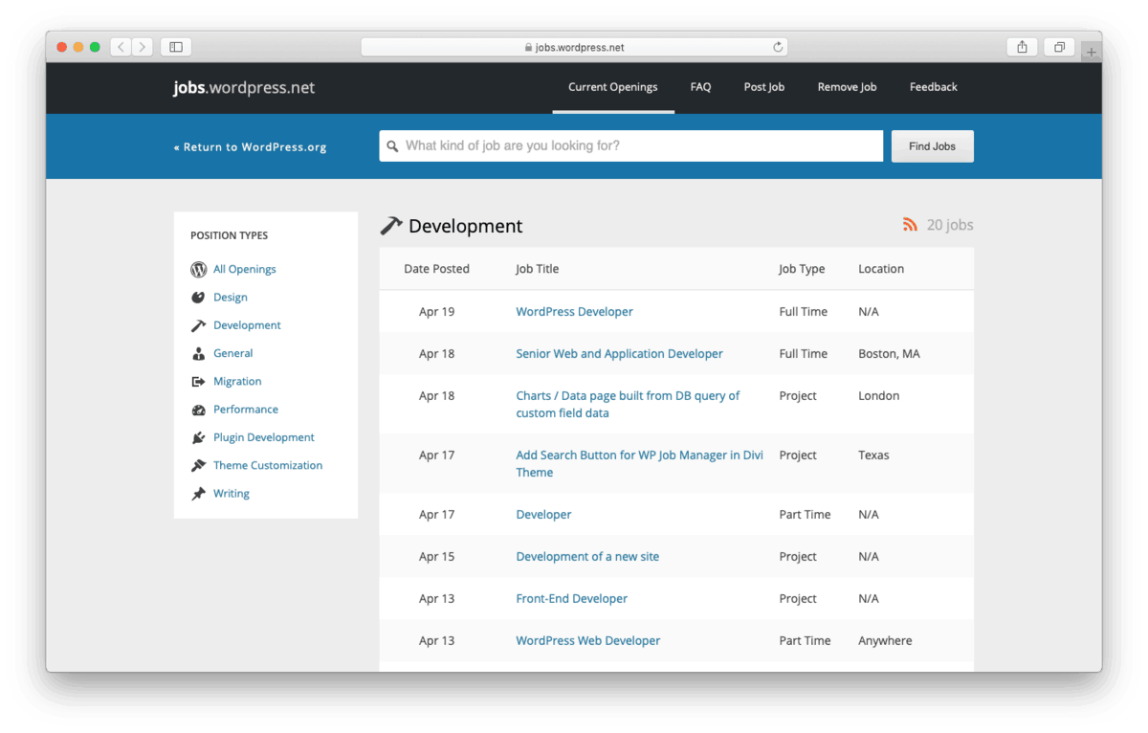Viewport: 1148px width, 733px height.
Task: Open a new tab with plus button
Action: pos(1092,52)
